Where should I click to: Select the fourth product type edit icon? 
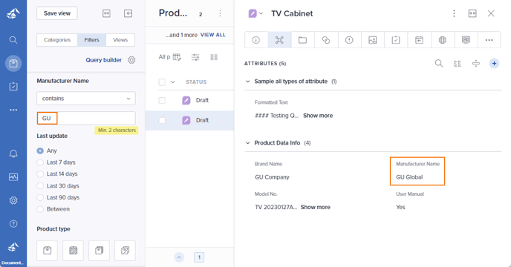tap(125, 251)
